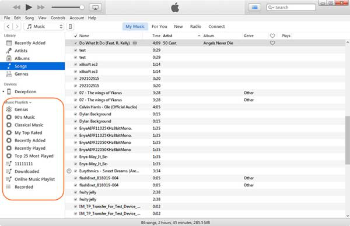Click the search magnifier dropdown icon
350x226 pixels.
tap(271, 8)
